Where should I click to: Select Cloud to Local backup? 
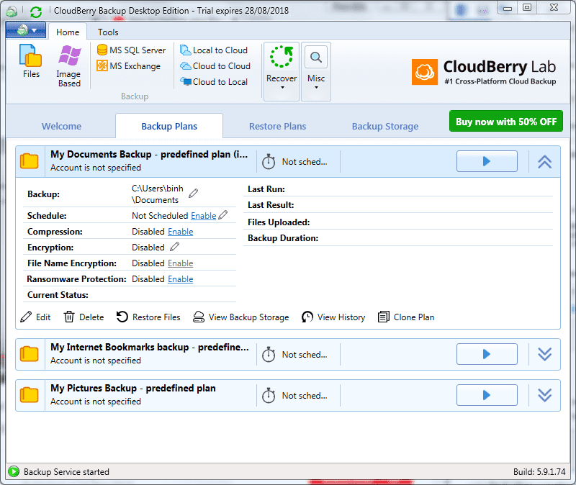point(214,82)
